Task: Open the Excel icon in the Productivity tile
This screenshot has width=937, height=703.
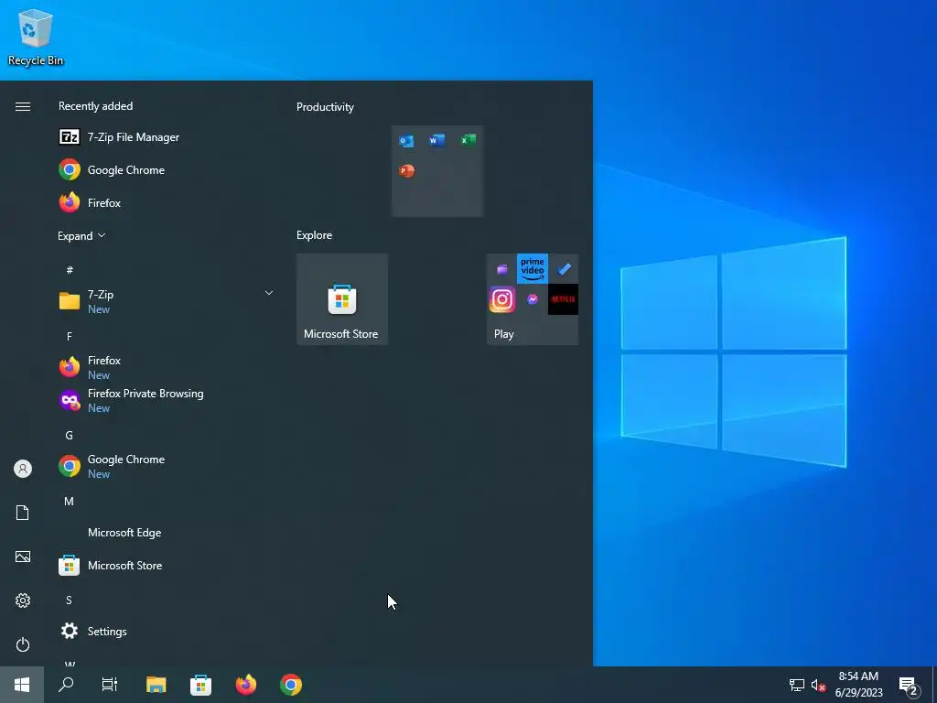Action: point(468,140)
